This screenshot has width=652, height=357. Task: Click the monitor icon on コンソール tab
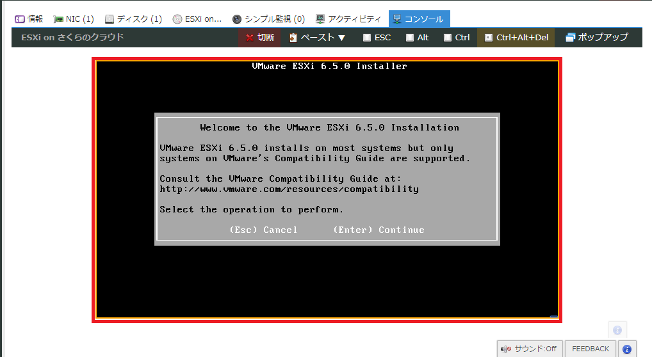(x=397, y=19)
